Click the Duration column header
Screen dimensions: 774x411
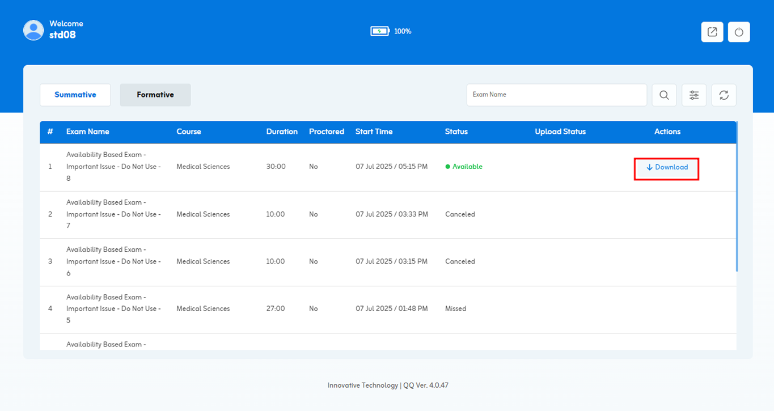click(282, 132)
